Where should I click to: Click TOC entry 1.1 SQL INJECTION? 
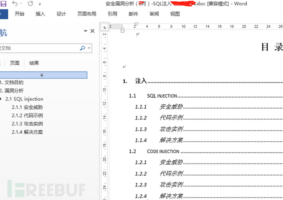(206, 96)
